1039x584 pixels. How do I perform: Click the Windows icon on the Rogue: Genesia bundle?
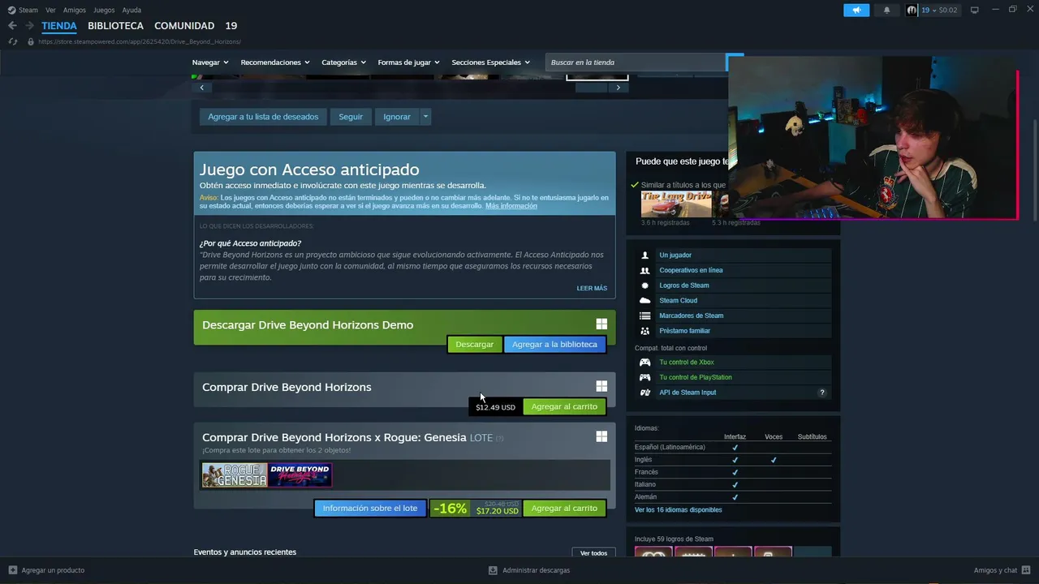[x=601, y=436]
